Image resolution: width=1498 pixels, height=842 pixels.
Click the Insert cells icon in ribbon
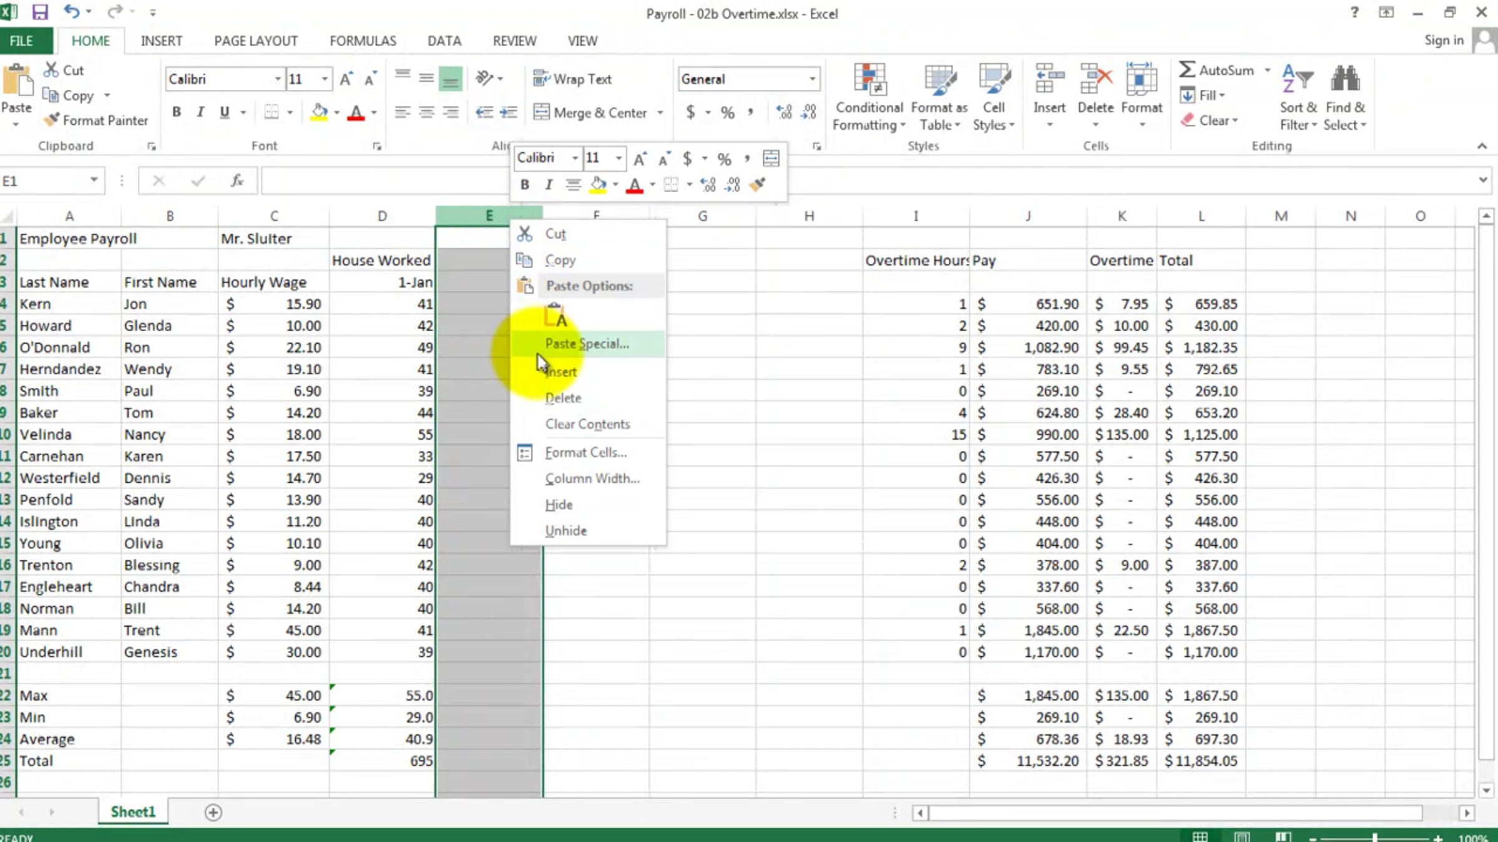(x=1049, y=80)
